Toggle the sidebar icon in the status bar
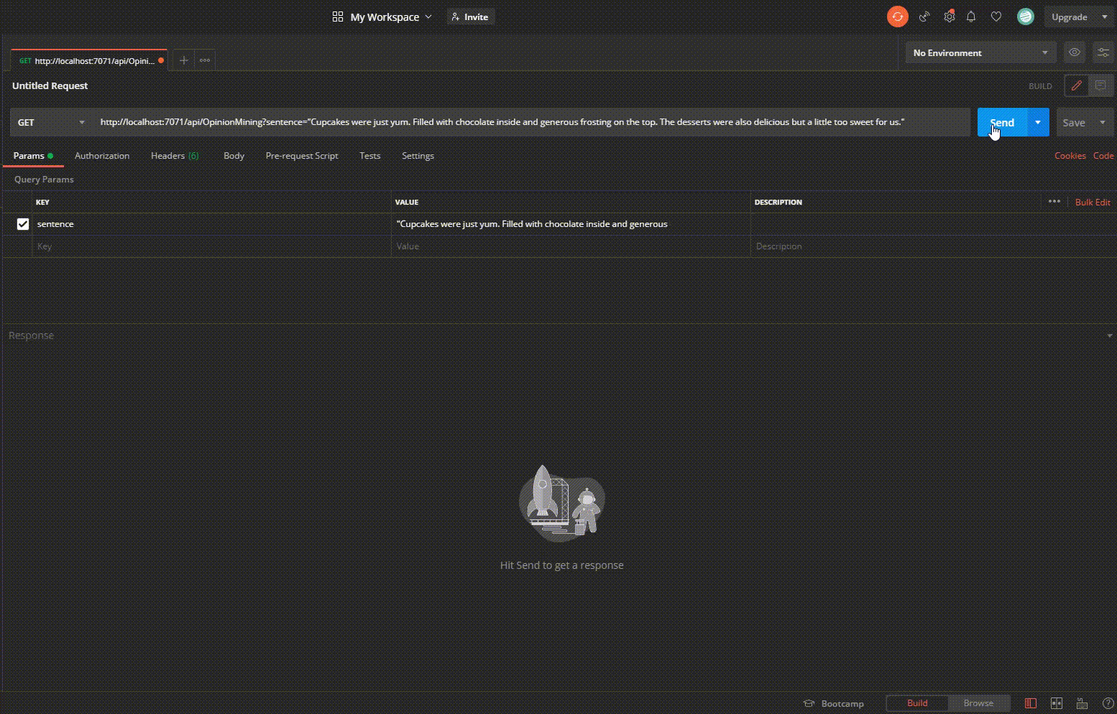The image size is (1117, 714). (1031, 703)
